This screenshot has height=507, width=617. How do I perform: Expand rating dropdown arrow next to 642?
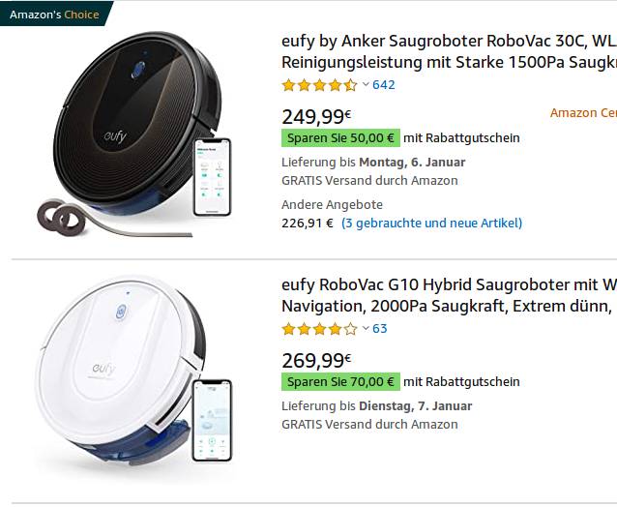point(365,85)
